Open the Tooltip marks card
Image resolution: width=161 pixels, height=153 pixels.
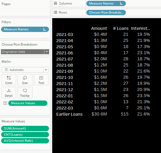click(x=25, y=92)
